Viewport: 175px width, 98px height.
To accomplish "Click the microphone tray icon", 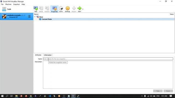I will (145, 96).
